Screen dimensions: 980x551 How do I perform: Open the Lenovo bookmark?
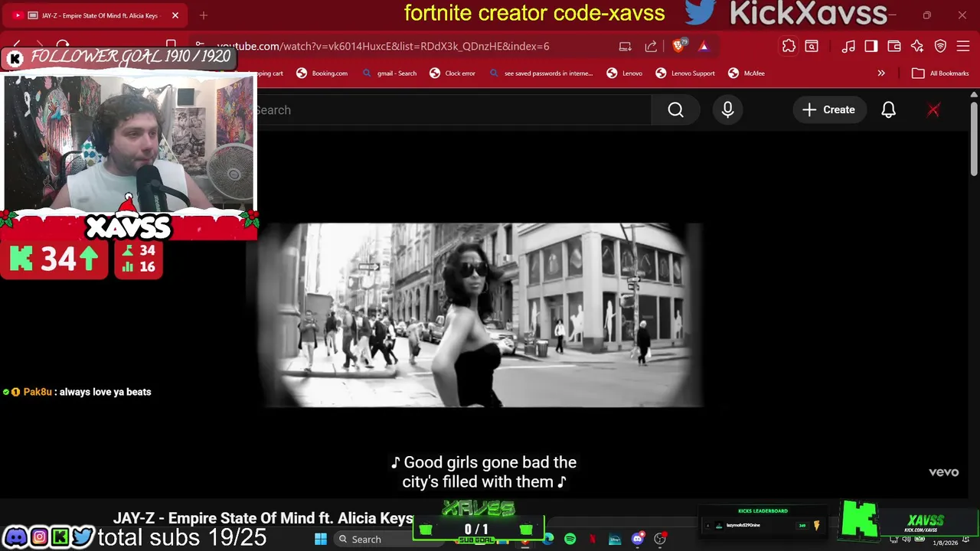[624, 73]
